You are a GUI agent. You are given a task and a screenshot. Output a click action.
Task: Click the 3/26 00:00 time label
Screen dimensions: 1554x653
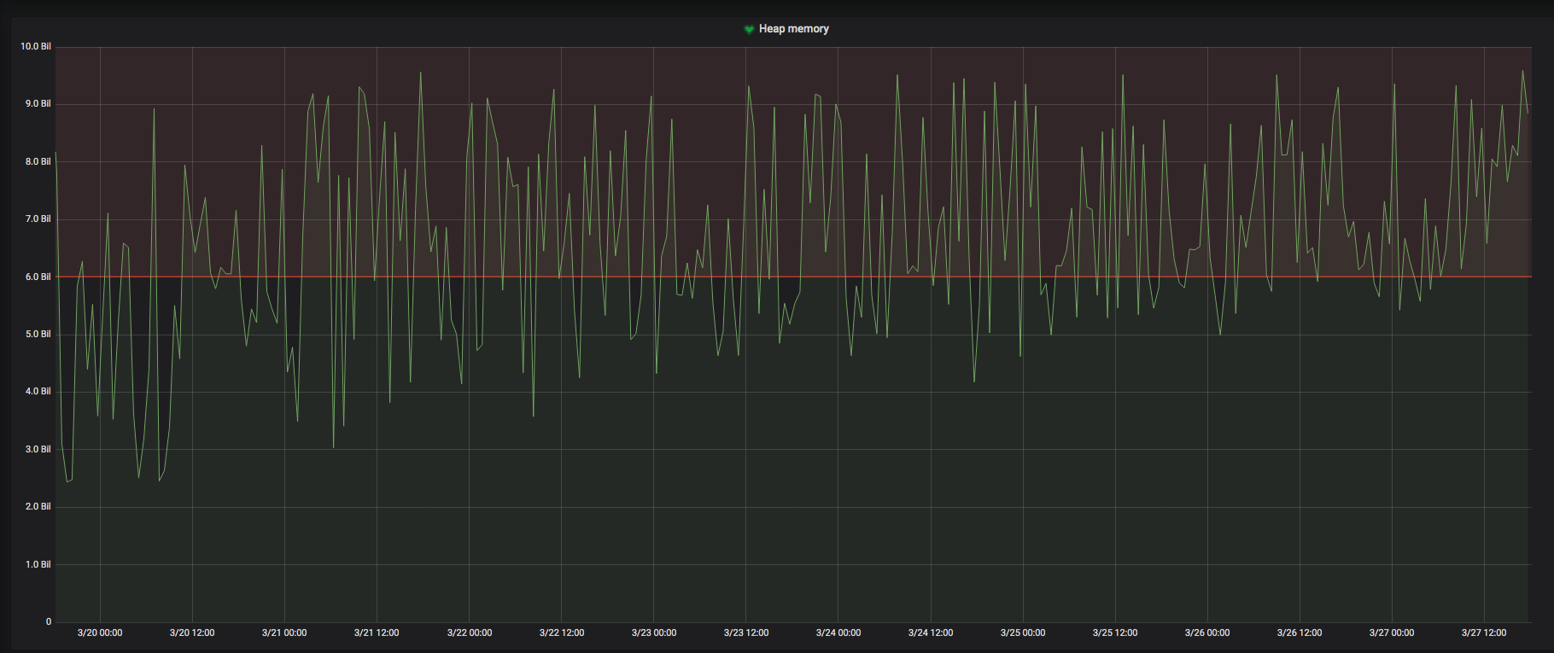1207,633
